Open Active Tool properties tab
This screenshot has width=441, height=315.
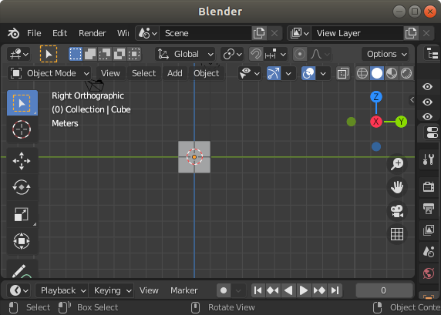[429, 159]
